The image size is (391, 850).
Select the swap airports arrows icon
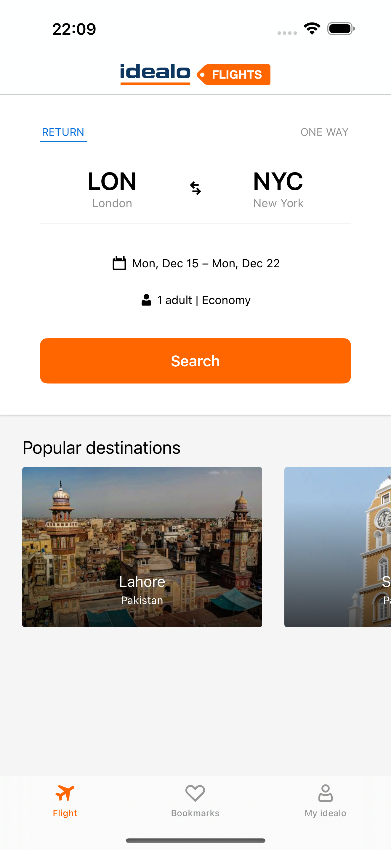[x=195, y=188]
